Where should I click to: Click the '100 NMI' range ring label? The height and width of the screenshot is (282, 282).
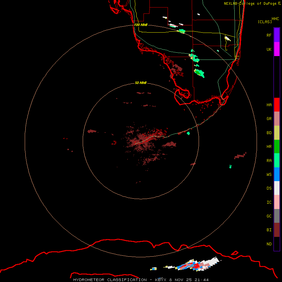click(141, 25)
